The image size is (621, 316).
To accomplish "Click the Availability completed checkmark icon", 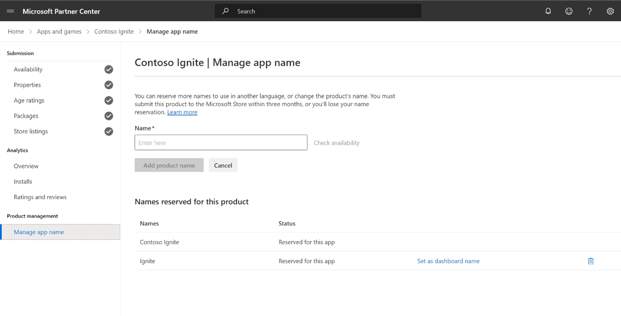I will pos(109,69).
